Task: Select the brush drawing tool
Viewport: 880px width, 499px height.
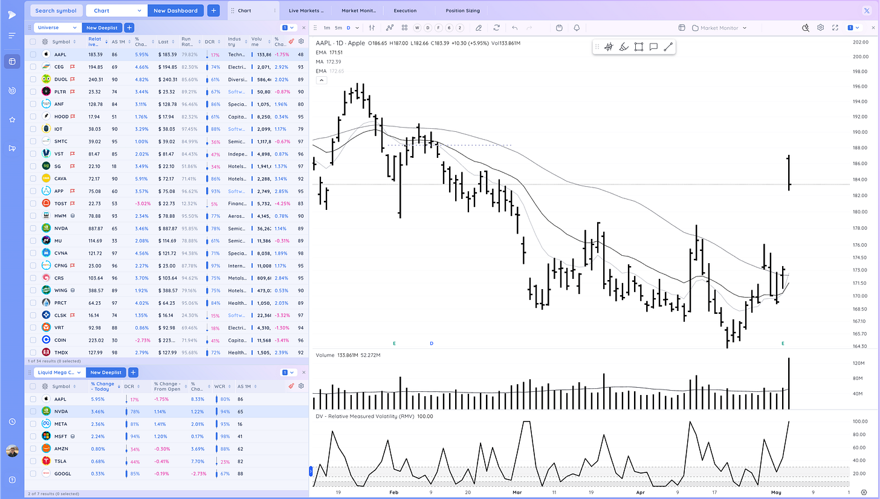Action: click(x=624, y=47)
